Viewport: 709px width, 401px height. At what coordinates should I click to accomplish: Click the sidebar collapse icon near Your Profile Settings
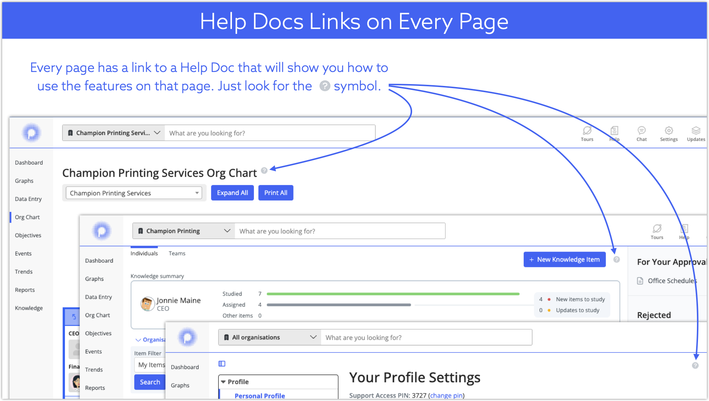222,364
